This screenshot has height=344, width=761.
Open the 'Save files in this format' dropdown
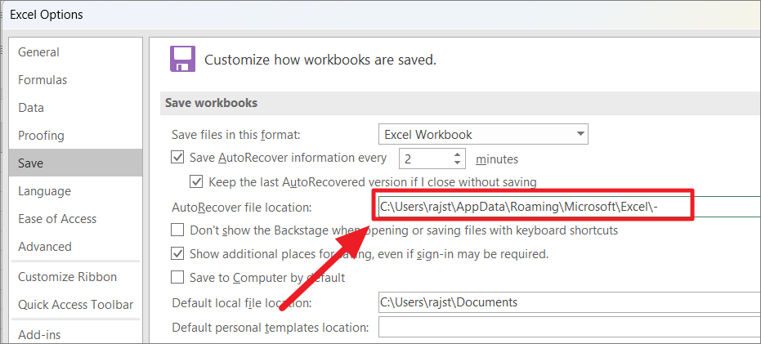point(483,134)
